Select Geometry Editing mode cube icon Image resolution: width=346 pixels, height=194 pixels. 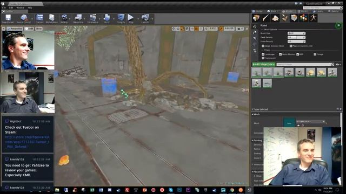tap(294, 18)
